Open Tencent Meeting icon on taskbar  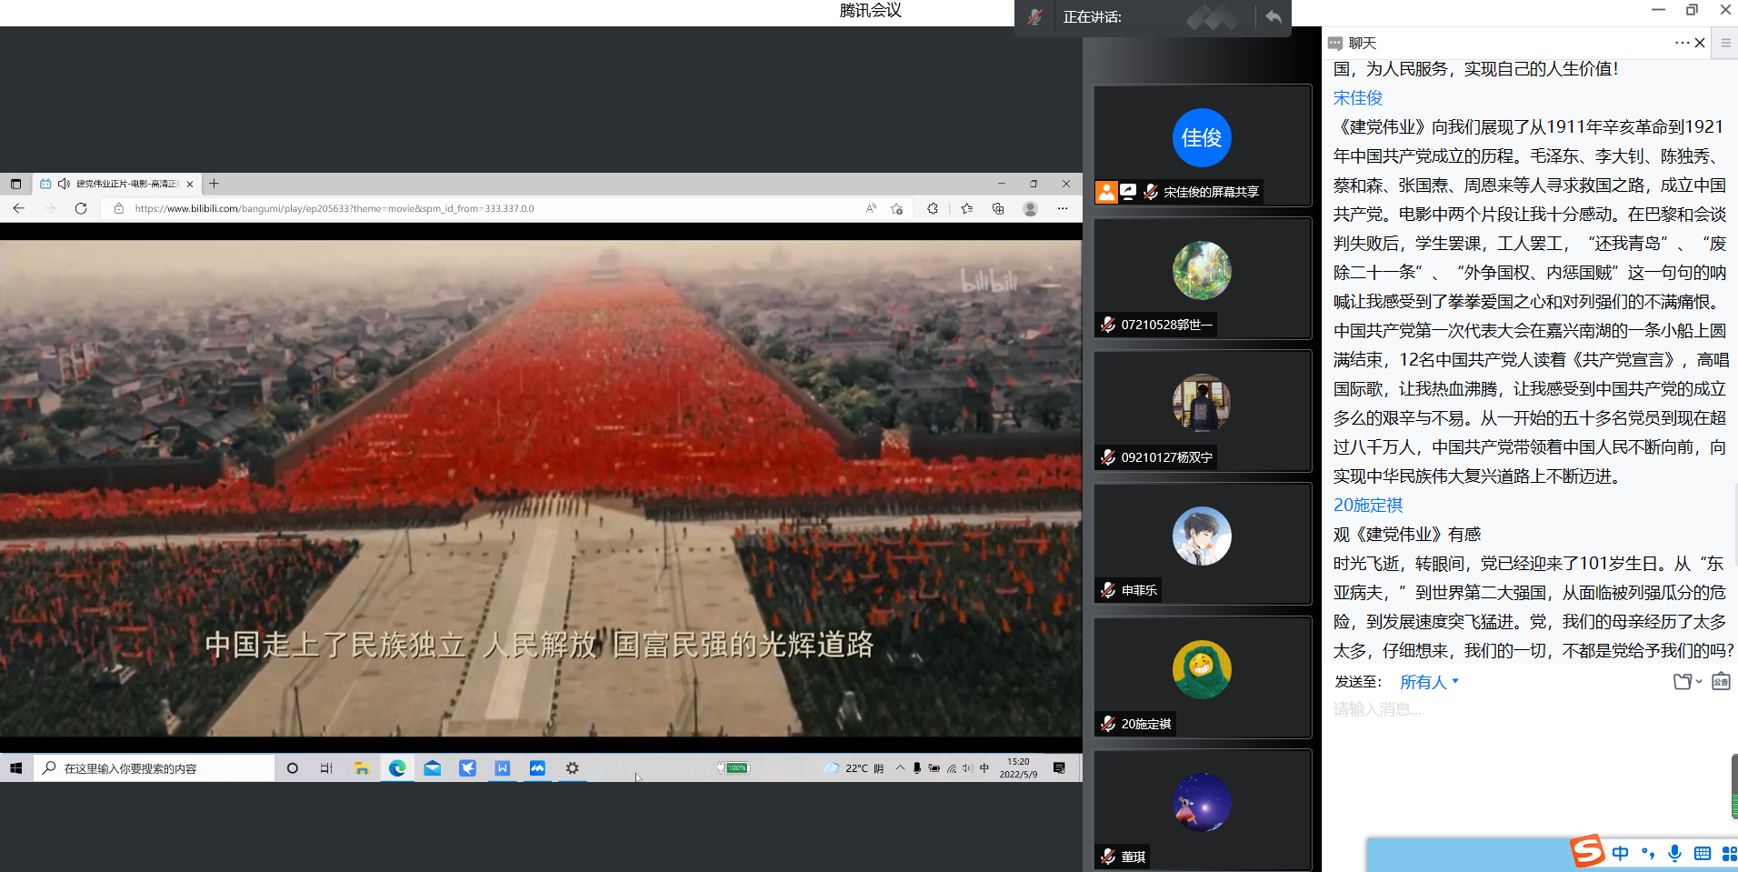(537, 768)
